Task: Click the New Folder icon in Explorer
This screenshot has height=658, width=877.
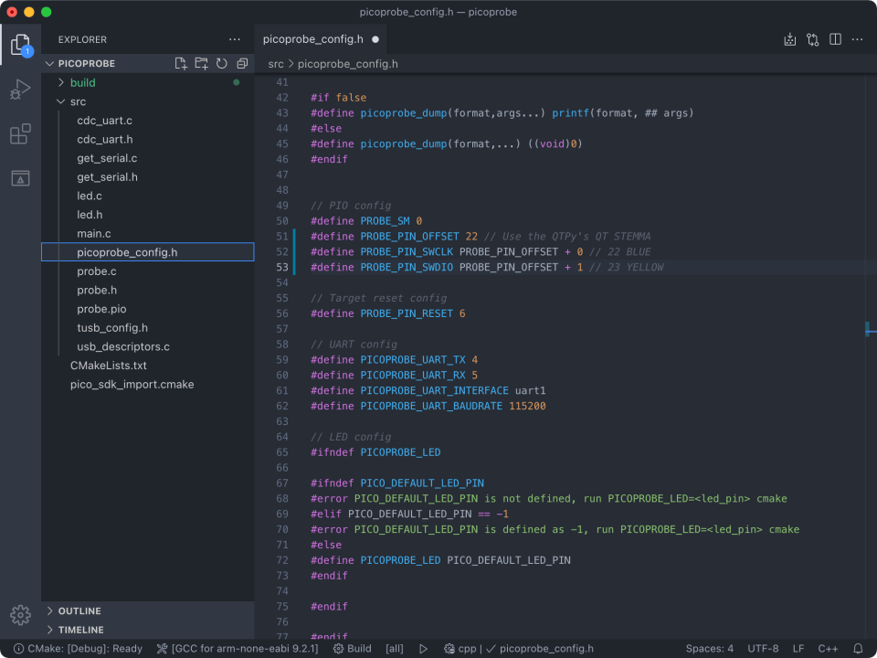Action: [201, 64]
